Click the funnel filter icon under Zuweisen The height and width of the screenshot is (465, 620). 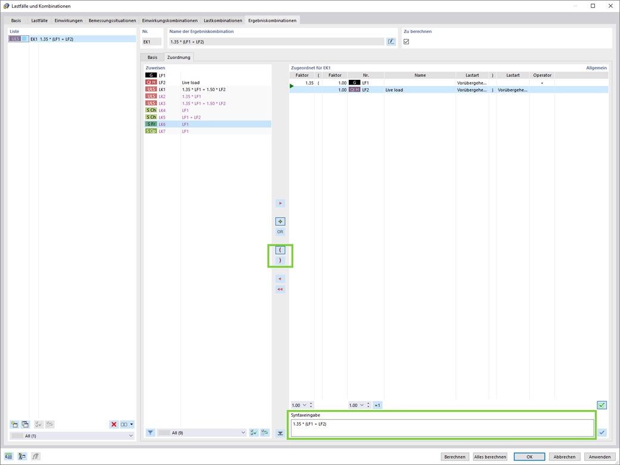pyautogui.click(x=150, y=433)
